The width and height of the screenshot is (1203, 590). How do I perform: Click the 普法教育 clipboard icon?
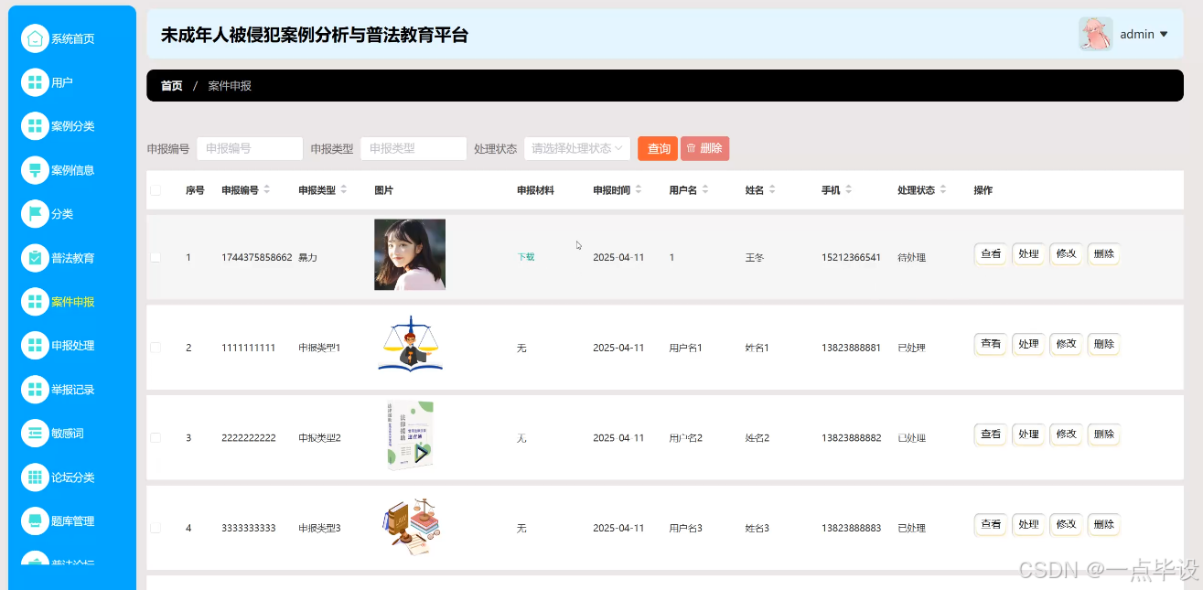point(35,258)
